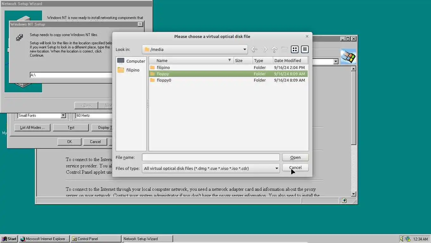Close the Windows NT Setup dialog
Screen dimensions: 431x243
(x=140, y=24)
